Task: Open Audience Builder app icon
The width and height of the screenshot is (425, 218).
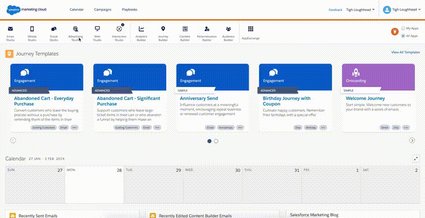Action: tap(228, 29)
